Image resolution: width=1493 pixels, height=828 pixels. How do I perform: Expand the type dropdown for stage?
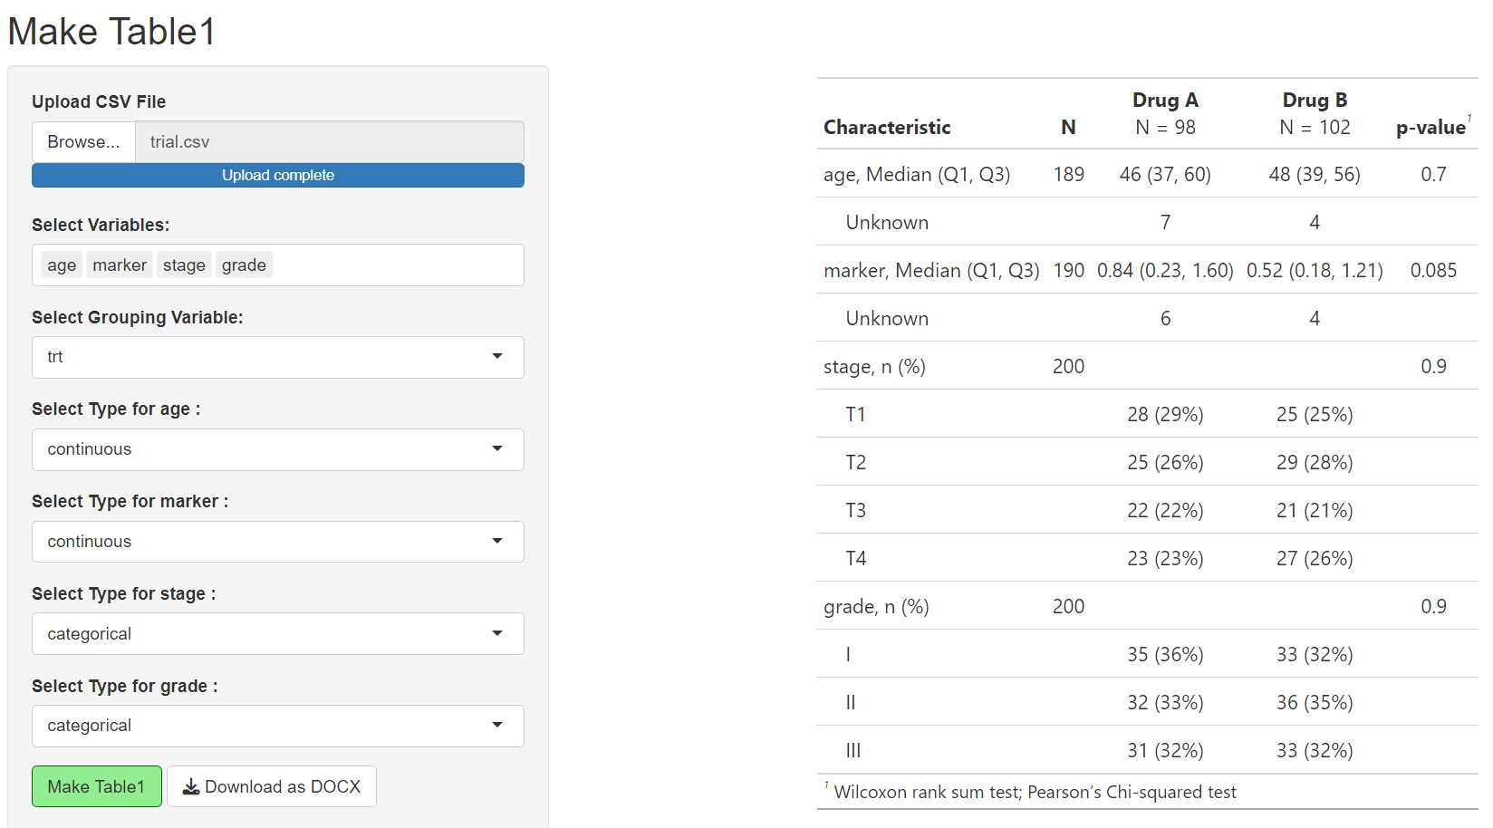[x=277, y=634]
